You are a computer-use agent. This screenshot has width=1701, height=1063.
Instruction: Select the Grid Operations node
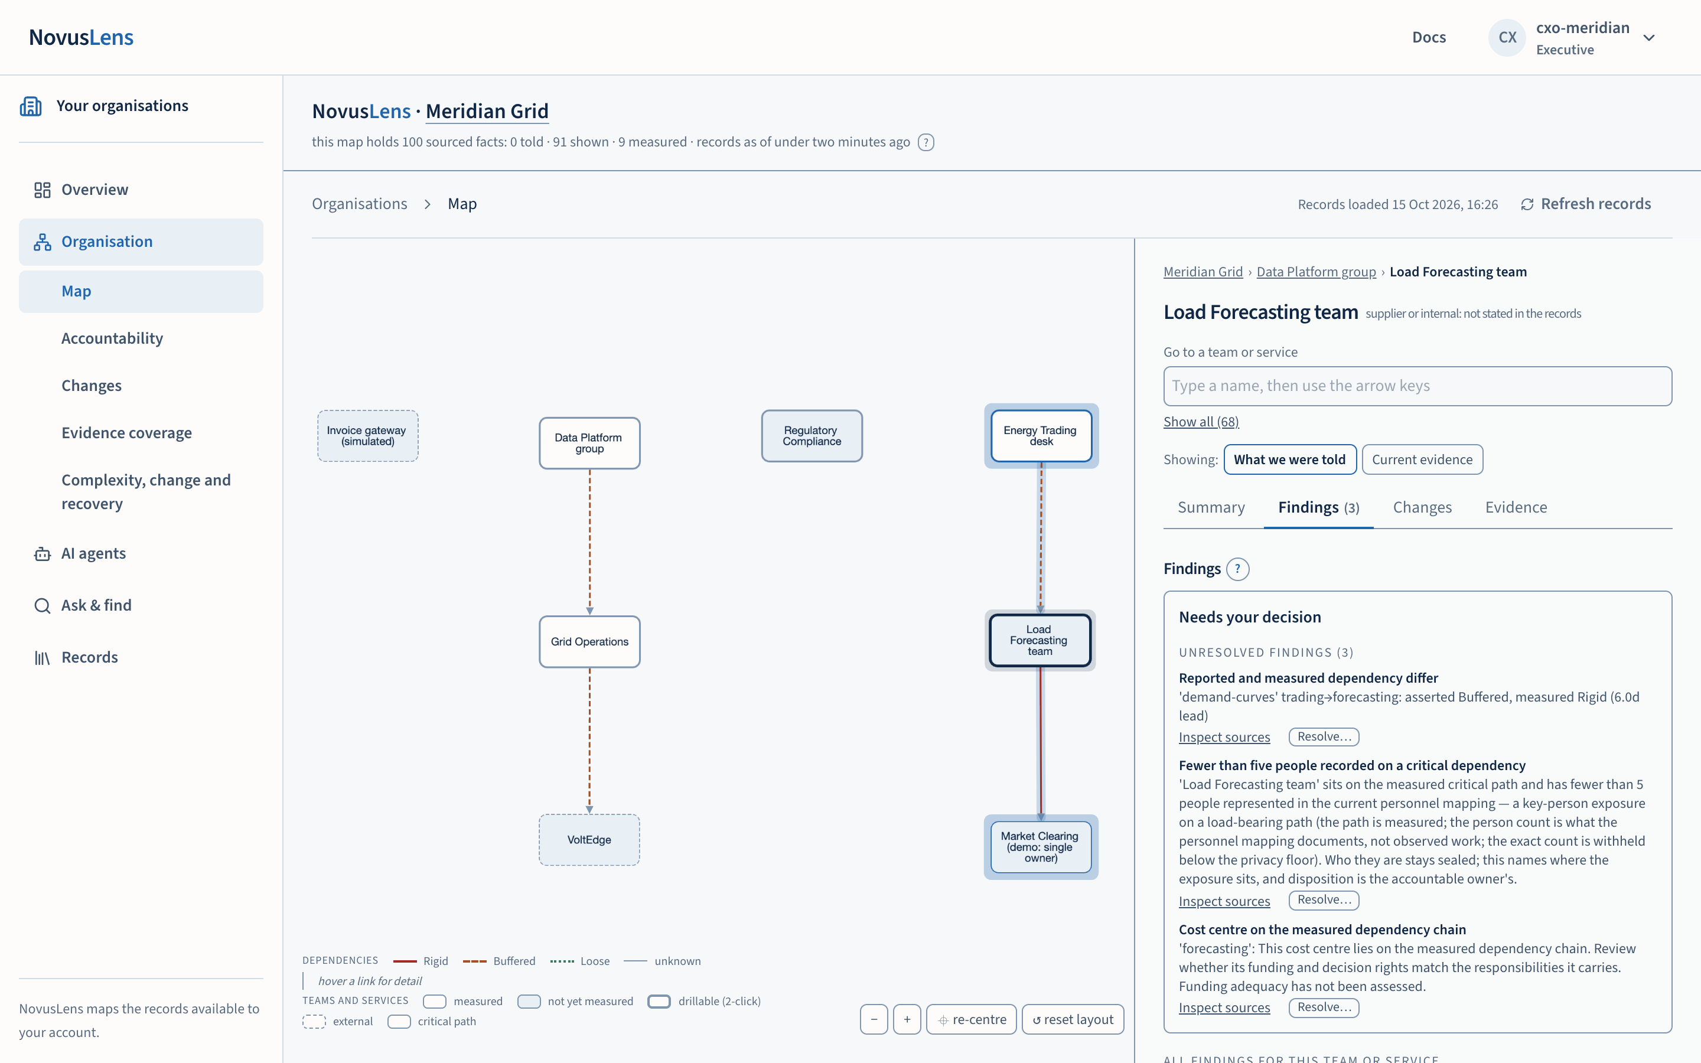pos(589,642)
